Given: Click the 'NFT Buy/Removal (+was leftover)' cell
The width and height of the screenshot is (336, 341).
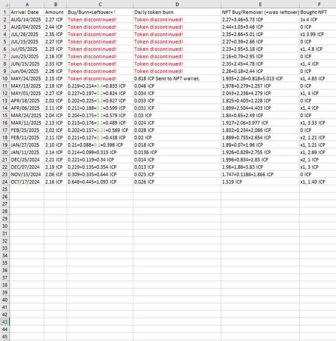Looking at the screenshot, I should [x=260, y=12].
